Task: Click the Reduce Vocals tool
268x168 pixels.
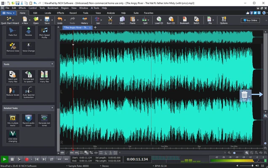Action: pyautogui.click(x=13, y=92)
